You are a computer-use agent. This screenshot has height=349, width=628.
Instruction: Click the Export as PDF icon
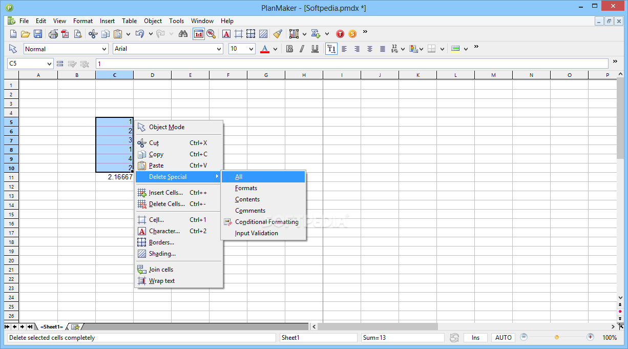pos(65,34)
